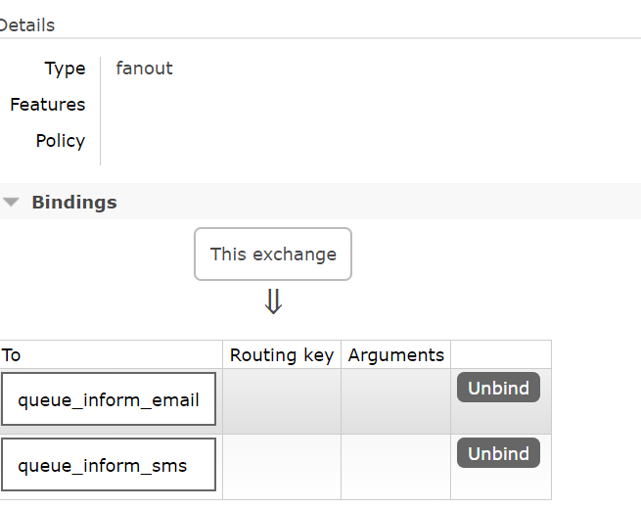The height and width of the screenshot is (509, 641).
Task: Click arguments cell of queue_inform_sms row
Action: click(395, 467)
